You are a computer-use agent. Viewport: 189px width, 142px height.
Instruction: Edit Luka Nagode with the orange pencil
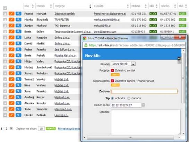[11, 37]
